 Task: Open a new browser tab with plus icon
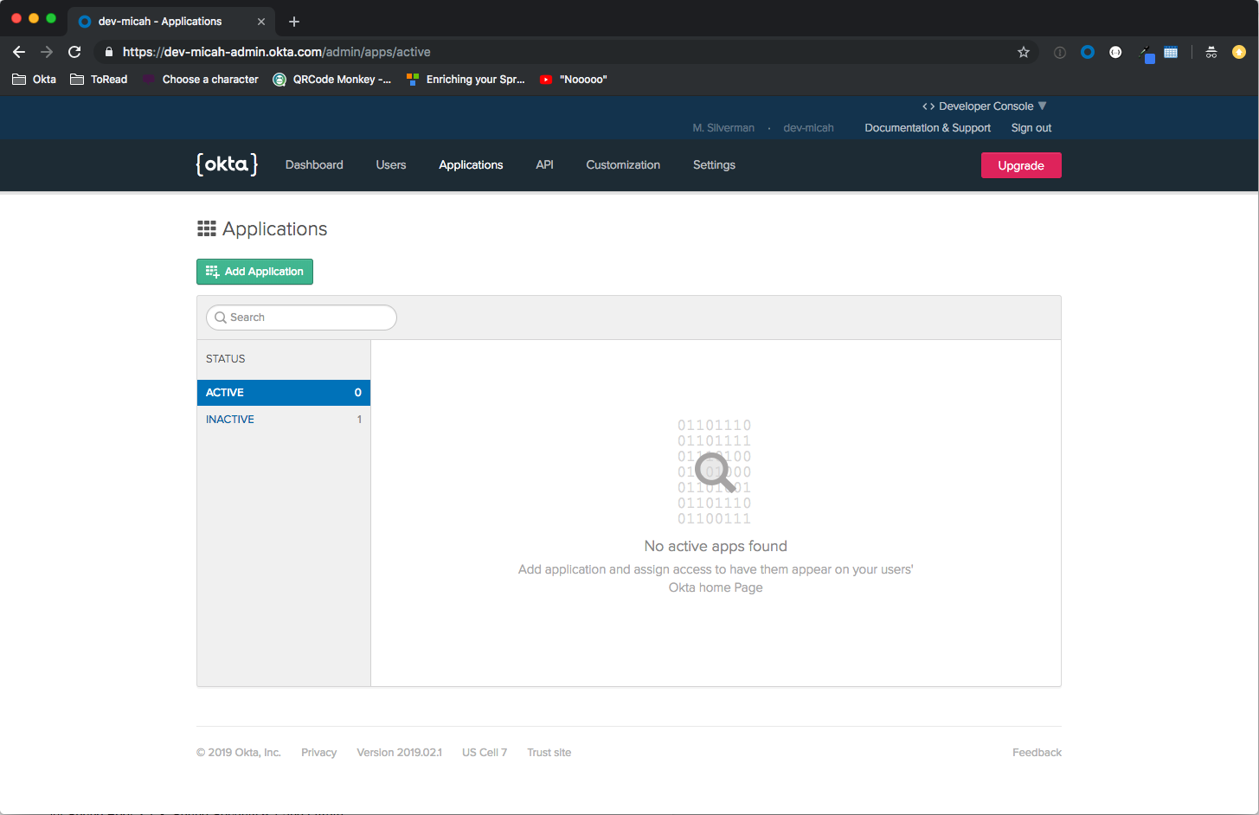[x=294, y=22]
